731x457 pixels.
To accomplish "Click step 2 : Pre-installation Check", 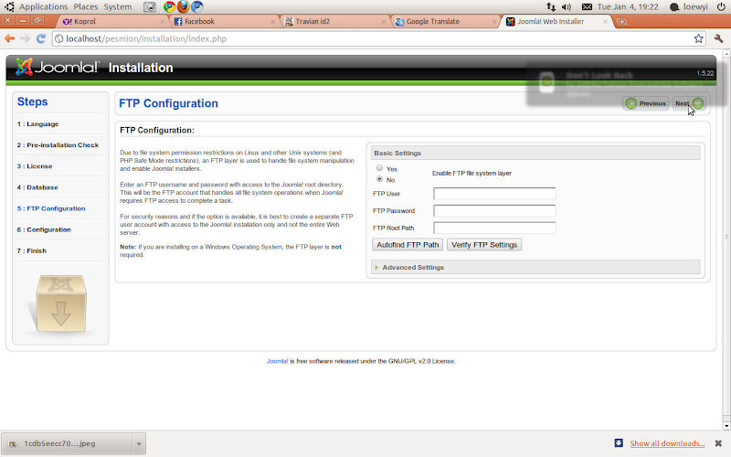I will [x=58, y=145].
